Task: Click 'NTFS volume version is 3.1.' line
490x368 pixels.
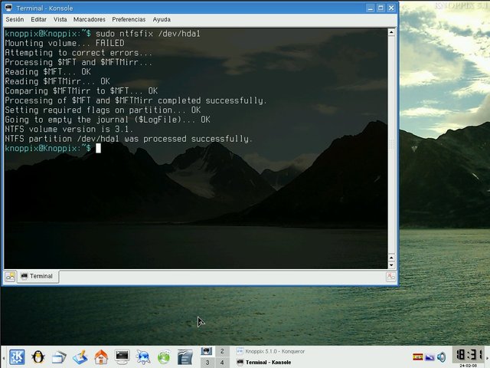Action: coord(69,130)
